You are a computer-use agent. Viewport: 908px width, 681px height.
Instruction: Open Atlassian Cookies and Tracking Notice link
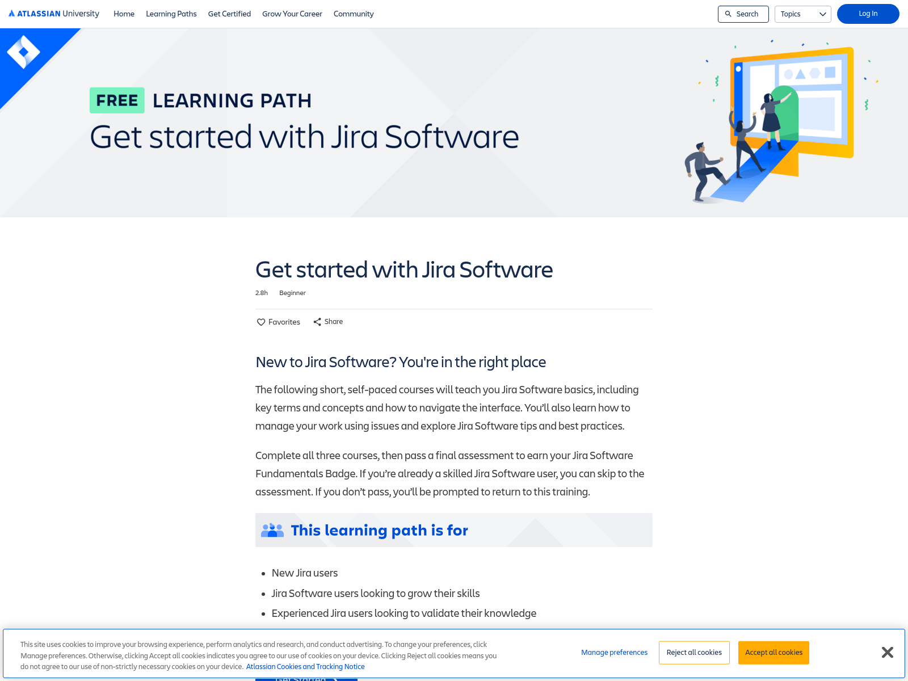coord(305,666)
